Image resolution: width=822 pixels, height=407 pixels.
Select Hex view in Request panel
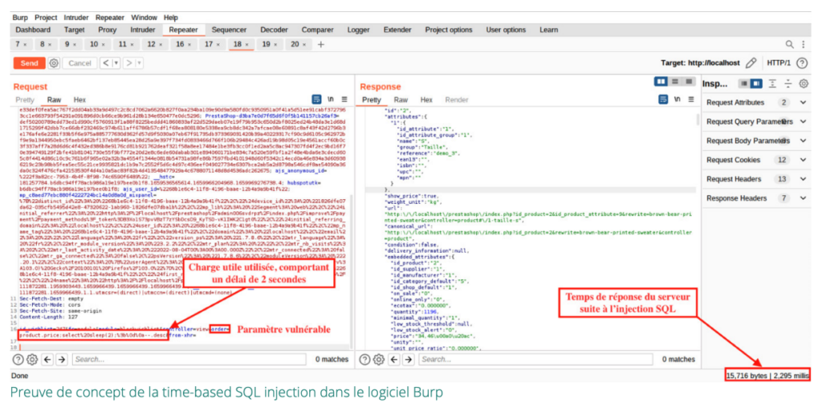coord(79,100)
